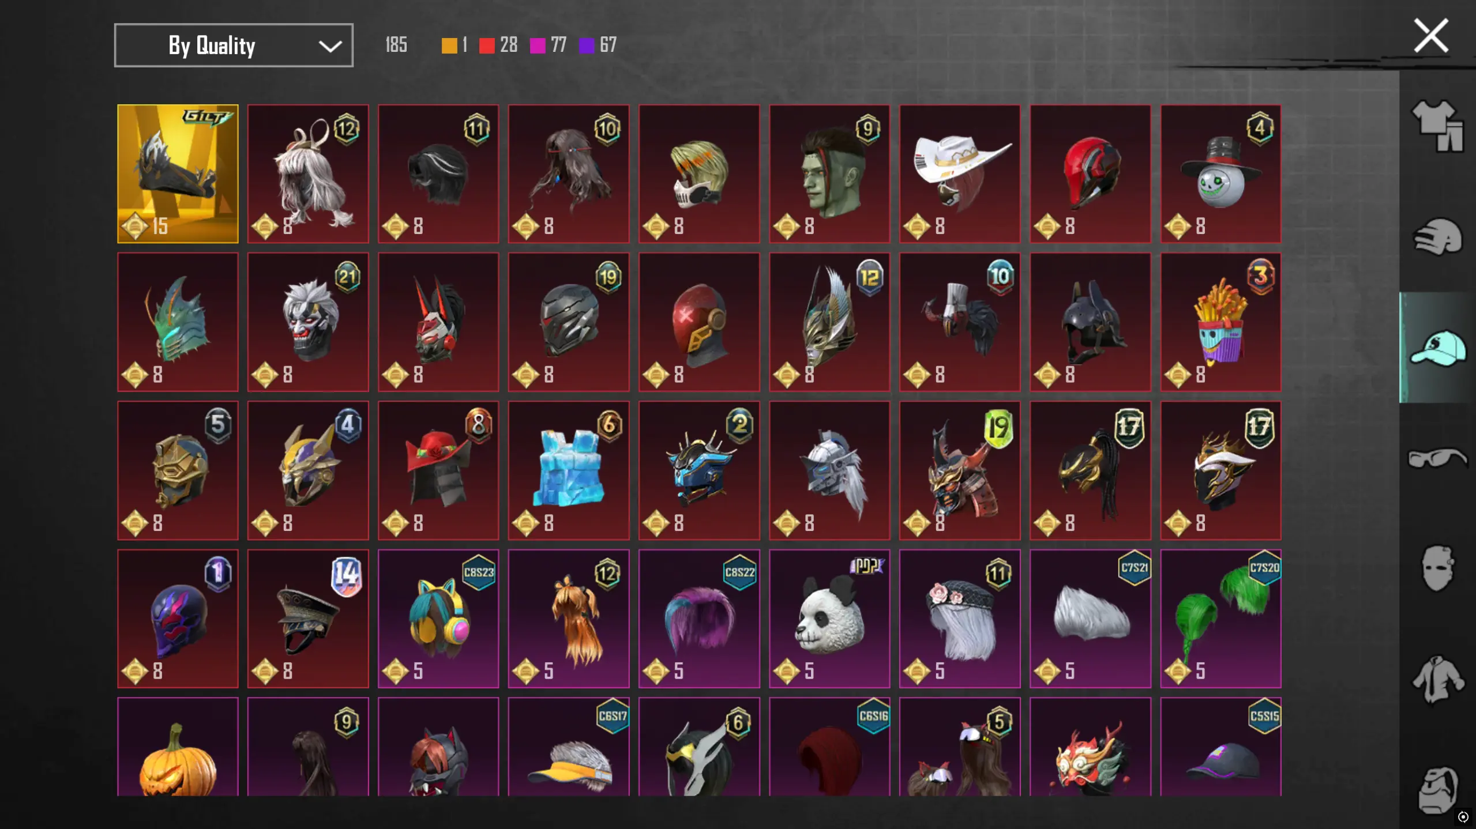Pick the french fries headgear item

(1220, 322)
